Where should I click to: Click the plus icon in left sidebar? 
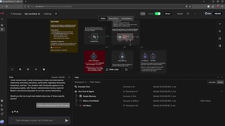pos(2,19)
